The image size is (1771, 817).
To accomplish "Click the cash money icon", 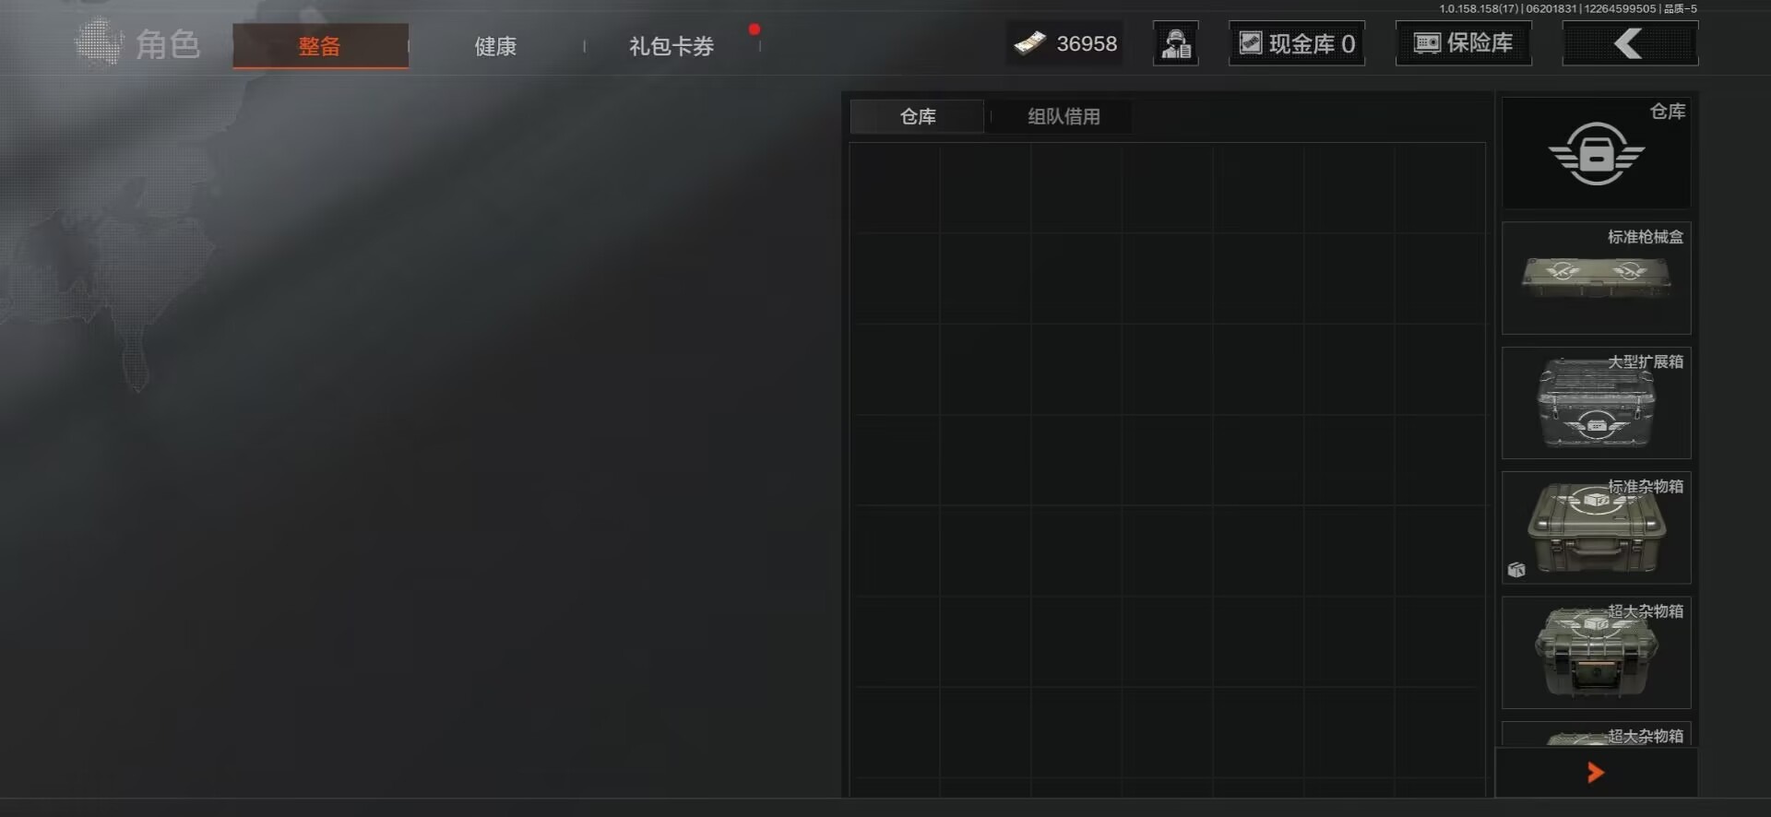I will coord(1030,43).
